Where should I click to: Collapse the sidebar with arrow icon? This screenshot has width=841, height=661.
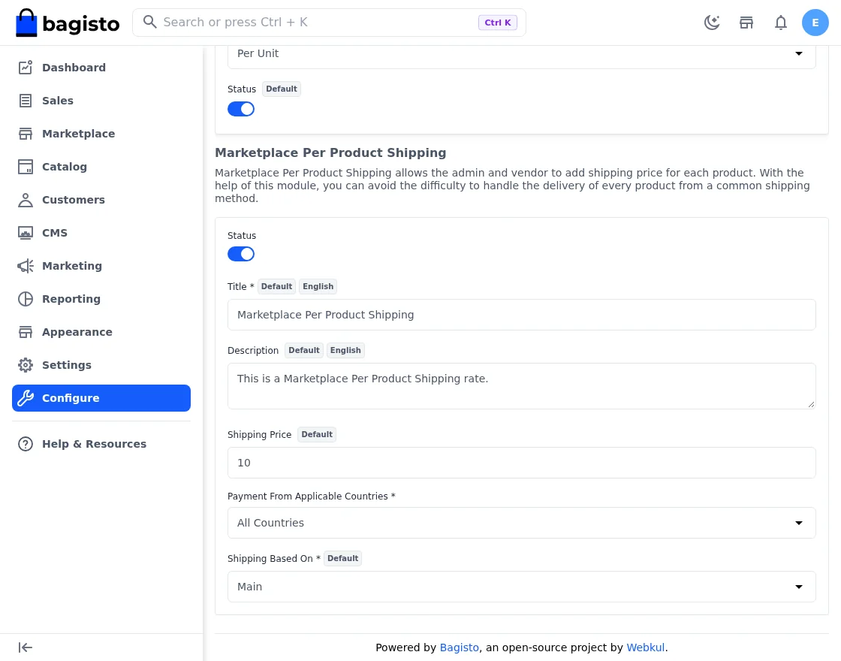[x=26, y=647]
